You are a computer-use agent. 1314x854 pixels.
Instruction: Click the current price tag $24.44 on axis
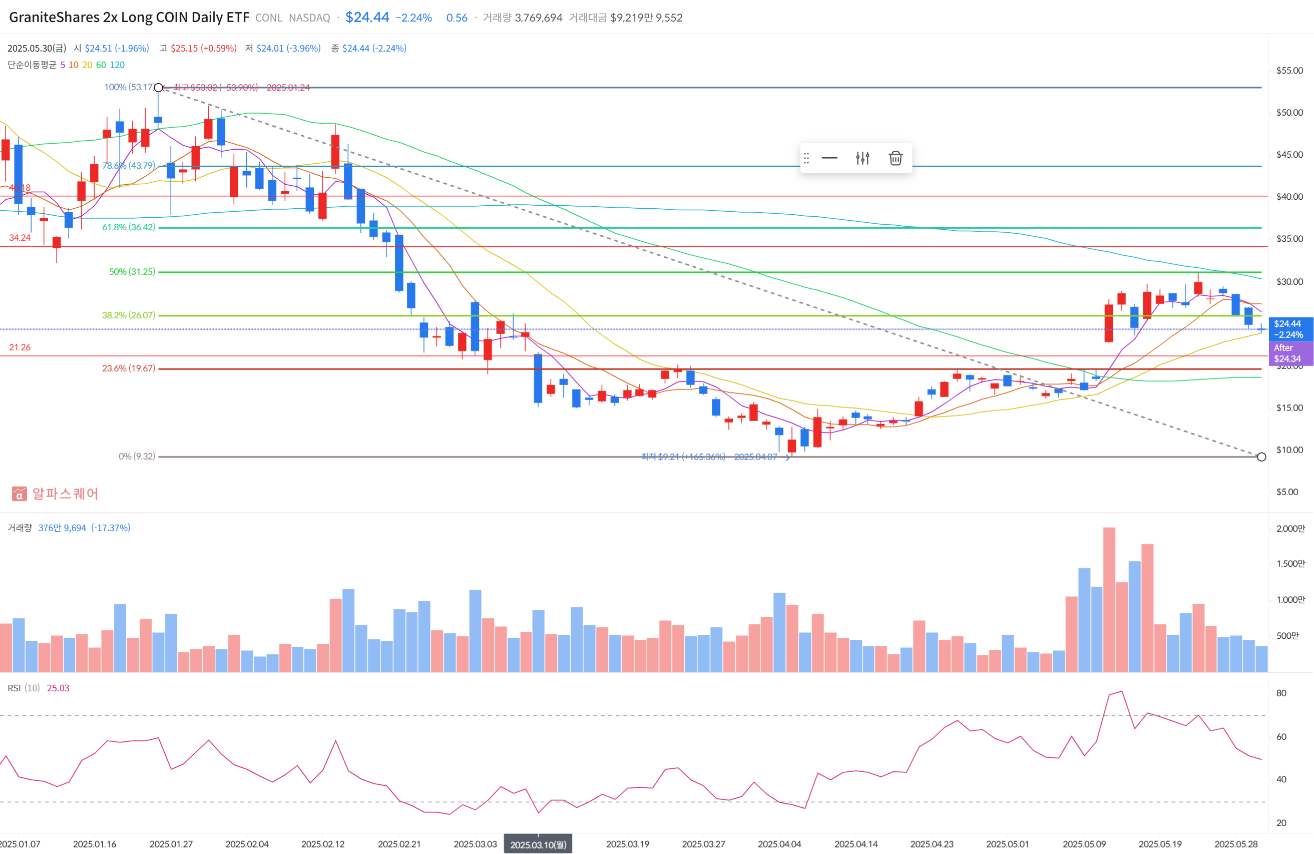[x=1291, y=329]
